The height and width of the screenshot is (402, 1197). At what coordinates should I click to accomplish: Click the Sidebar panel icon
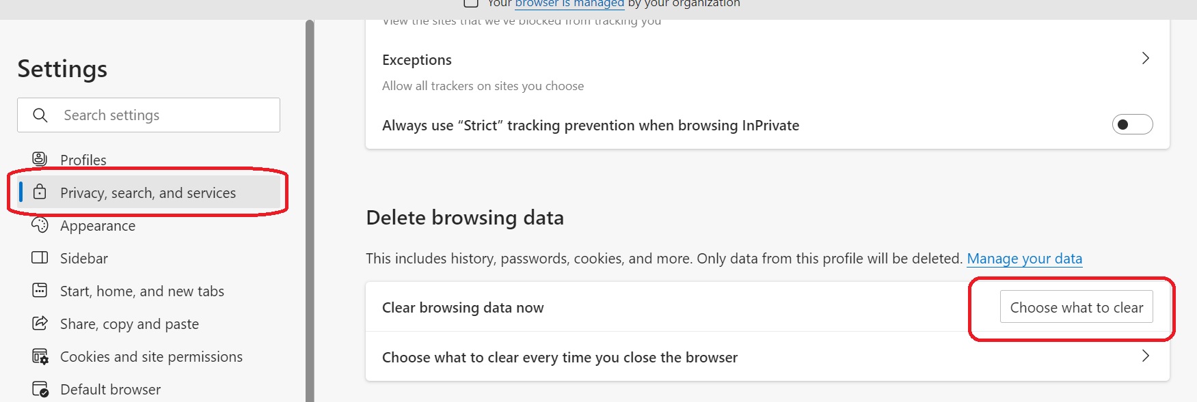40,258
